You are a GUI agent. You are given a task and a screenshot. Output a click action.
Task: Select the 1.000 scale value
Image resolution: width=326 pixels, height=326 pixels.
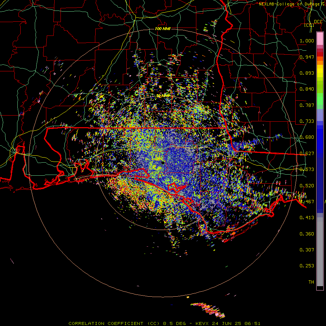[307, 41]
